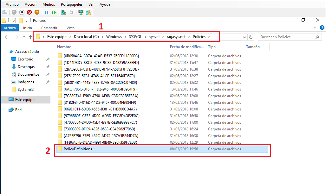Shut down the VM using red power icon
The height and width of the screenshot is (194, 326).
29,12
